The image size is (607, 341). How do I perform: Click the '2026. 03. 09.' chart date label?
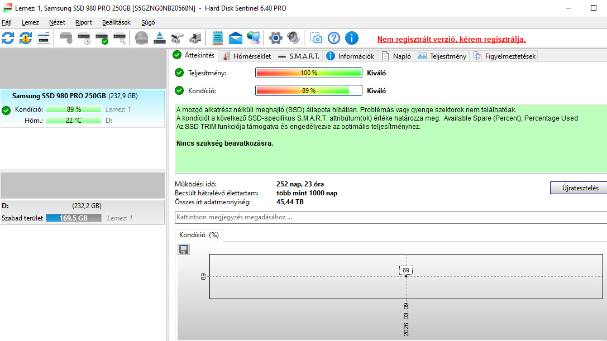tap(406, 319)
